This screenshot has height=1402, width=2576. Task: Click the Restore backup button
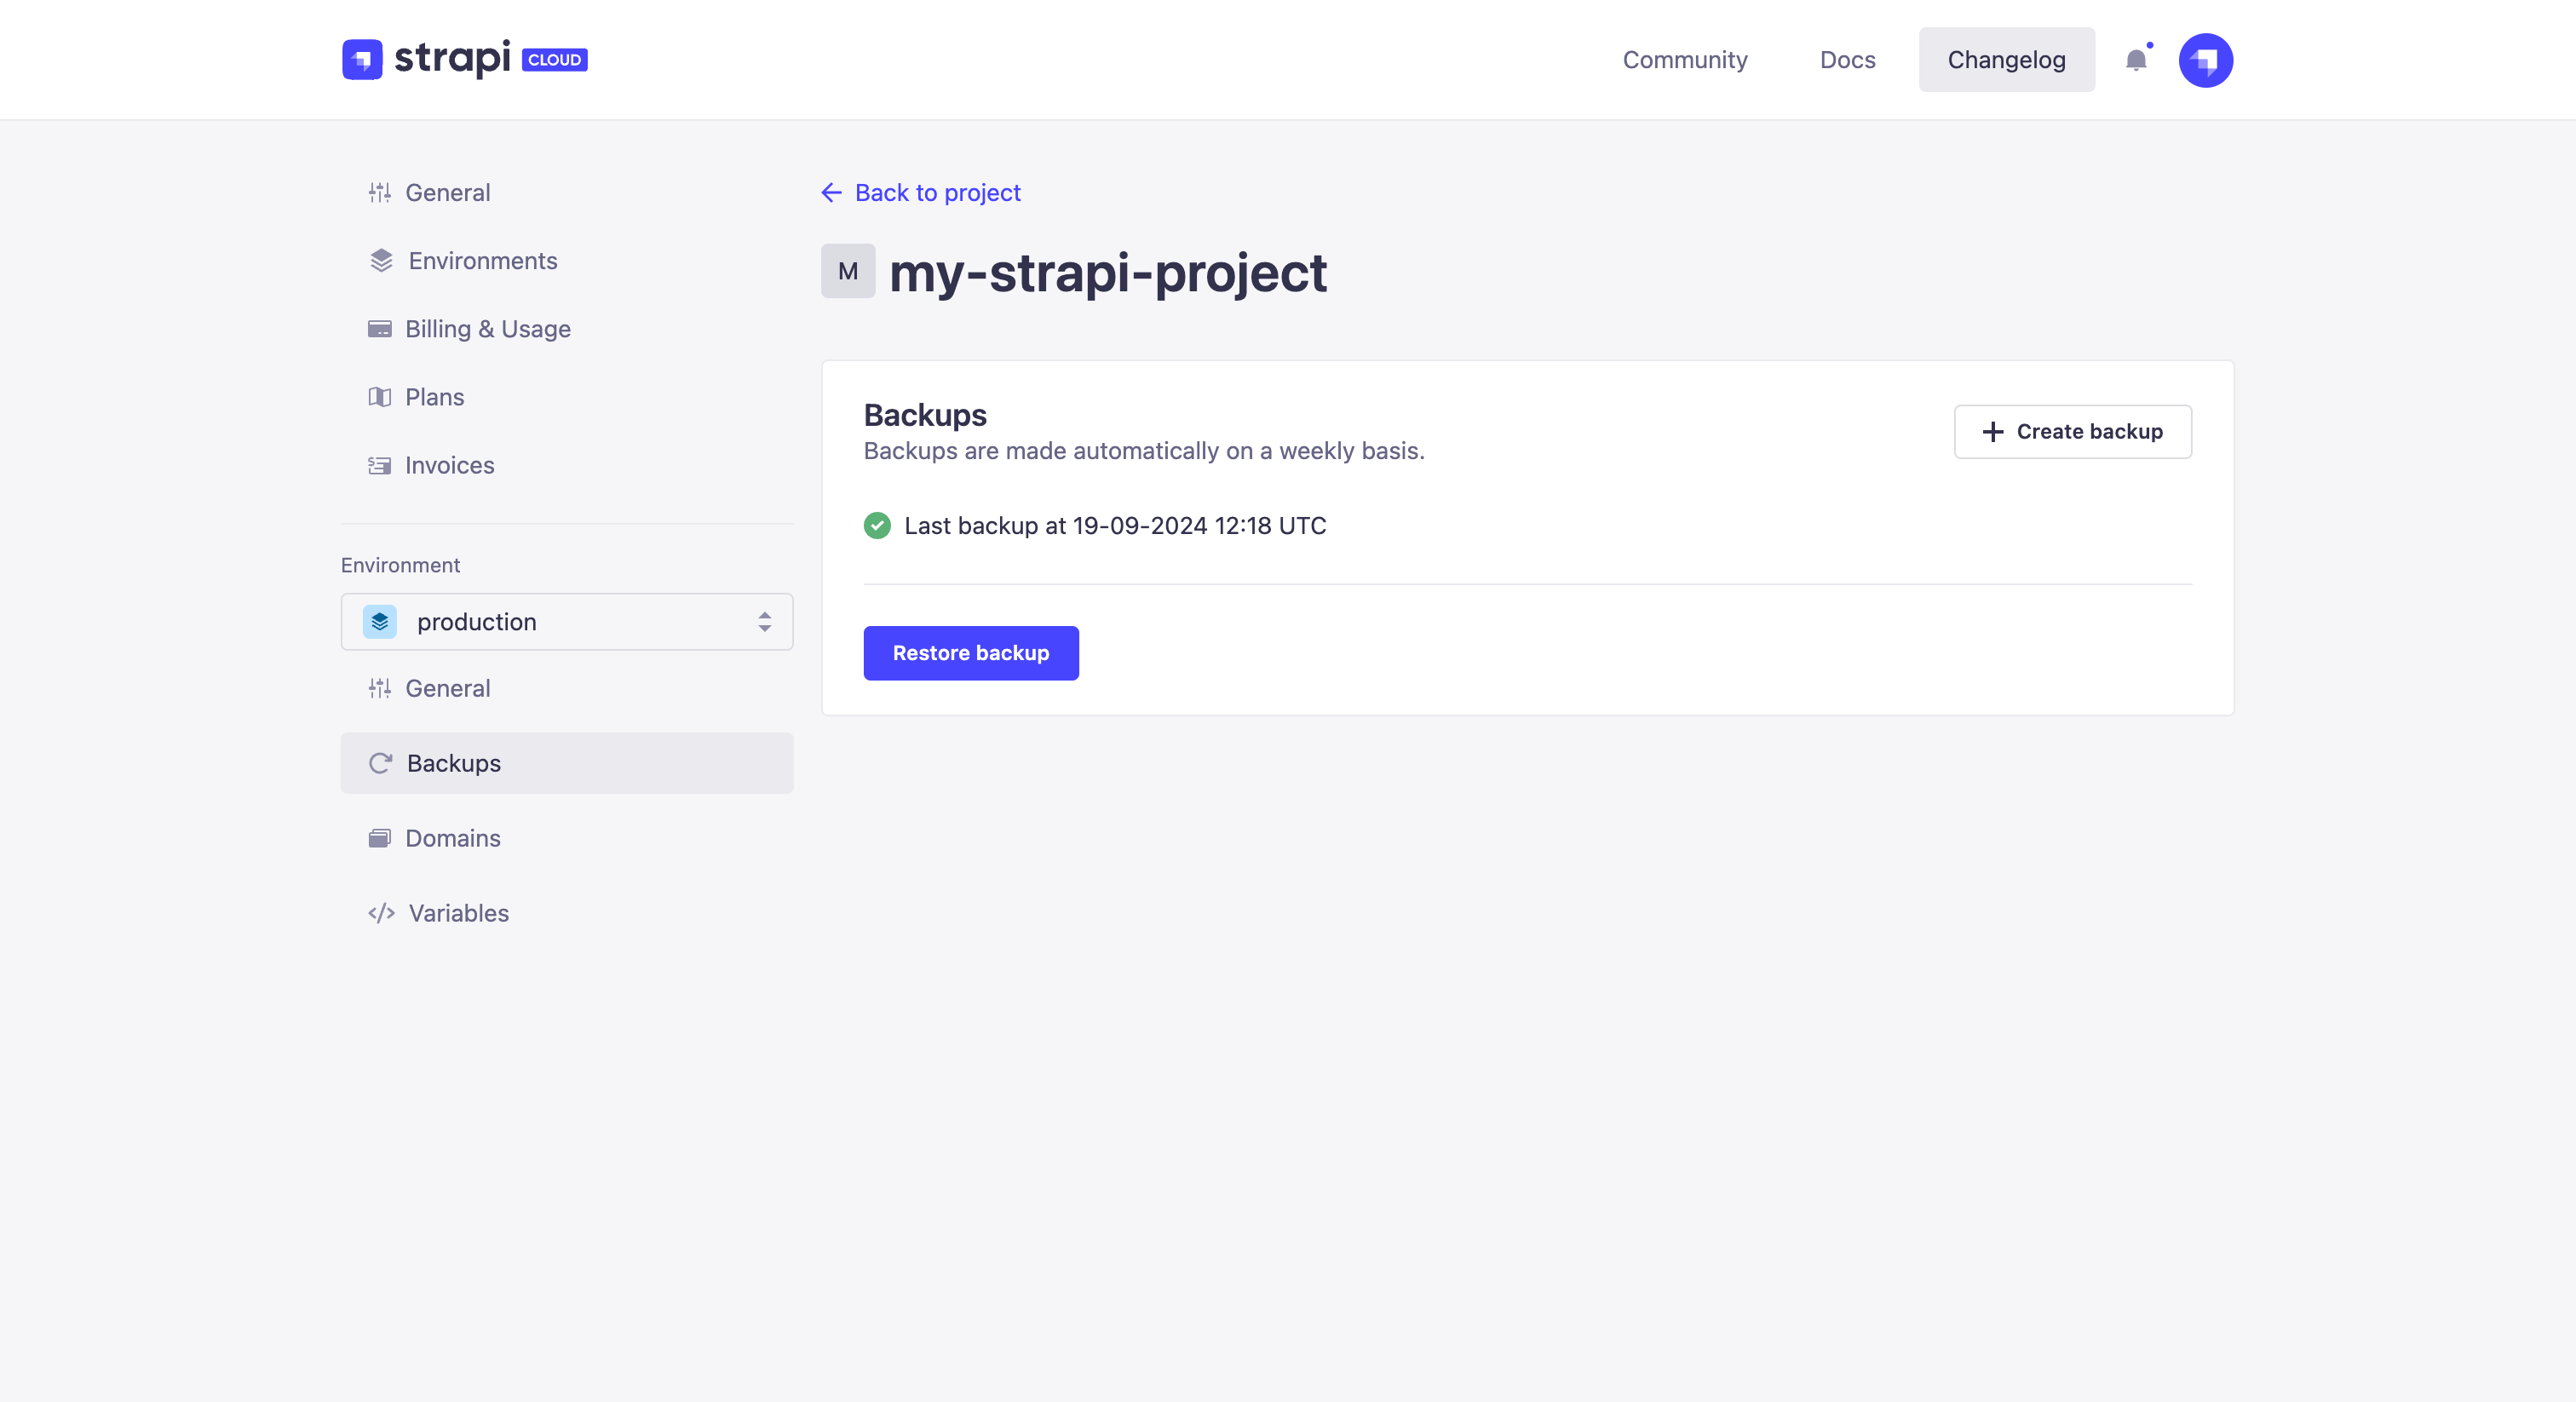[x=970, y=653]
